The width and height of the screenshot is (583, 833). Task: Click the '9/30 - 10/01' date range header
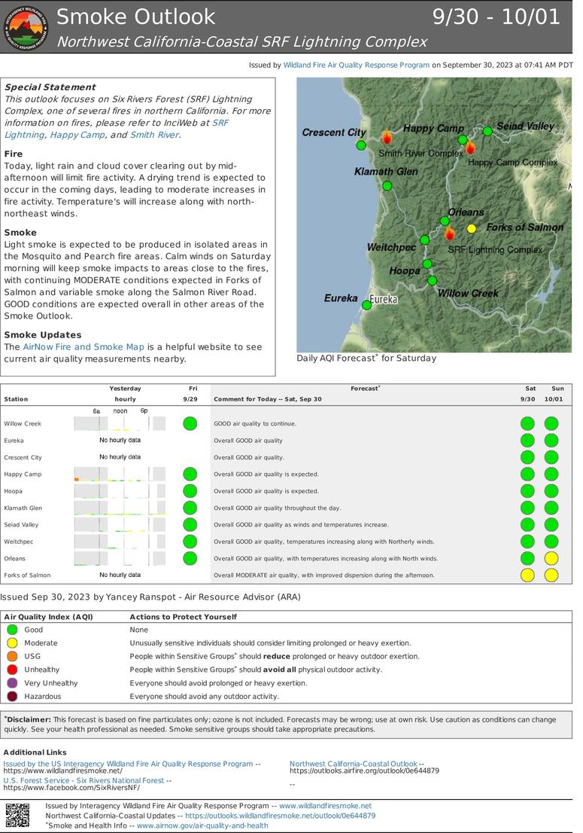click(496, 17)
